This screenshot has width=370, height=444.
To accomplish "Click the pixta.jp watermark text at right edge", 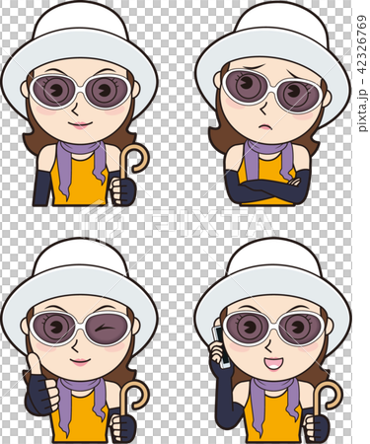I will pyautogui.click(x=362, y=73).
